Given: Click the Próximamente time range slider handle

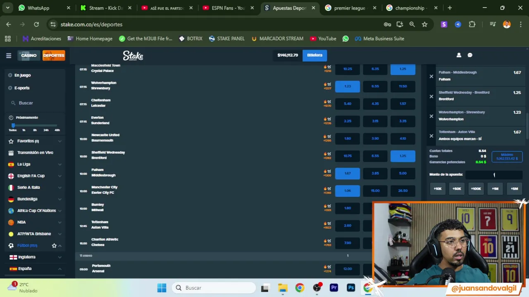Looking at the screenshot, I should [13, 125].
